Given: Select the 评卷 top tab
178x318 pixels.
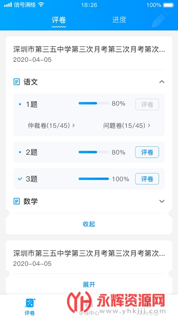Looking at the screenshot, I should (x=59, y=20).
